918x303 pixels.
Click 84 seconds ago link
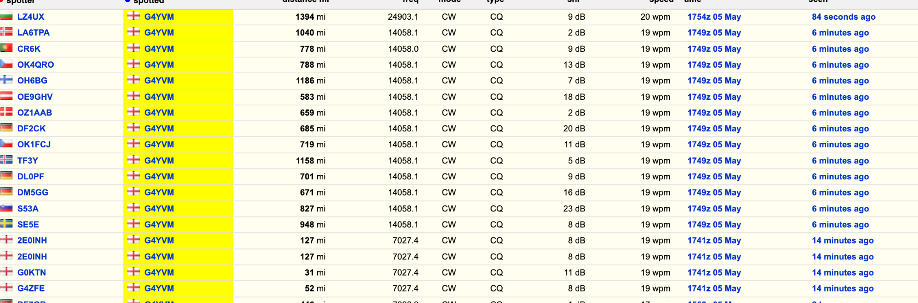(844, 17)
